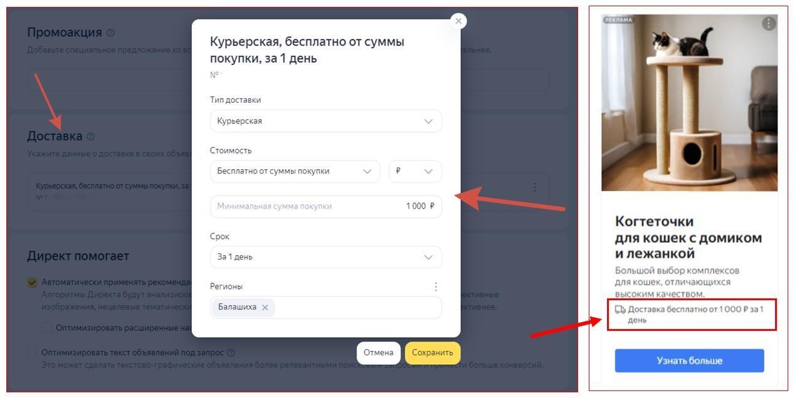Open the ad preview three-dot menu

point(769,24)
